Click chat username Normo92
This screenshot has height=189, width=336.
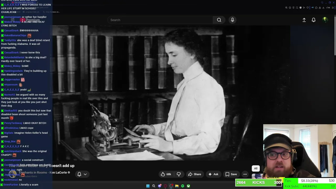(10, 95)
